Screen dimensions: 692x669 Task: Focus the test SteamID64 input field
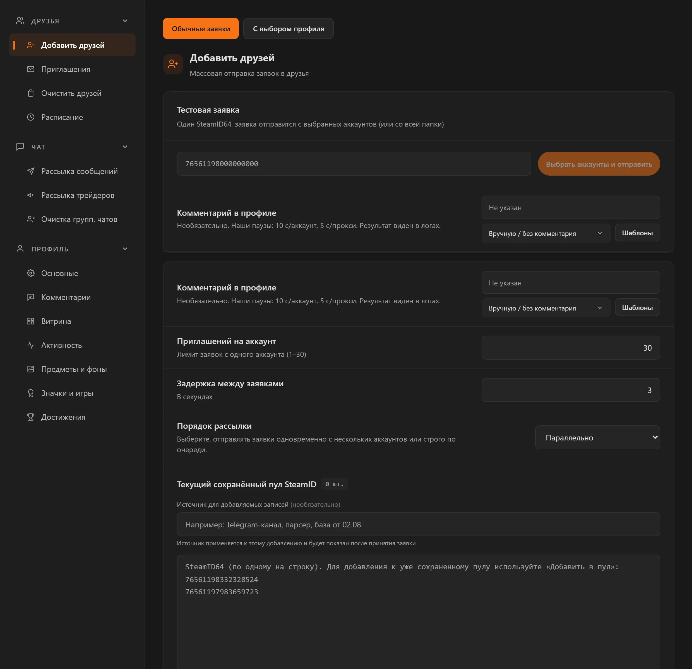pos(354,164)
